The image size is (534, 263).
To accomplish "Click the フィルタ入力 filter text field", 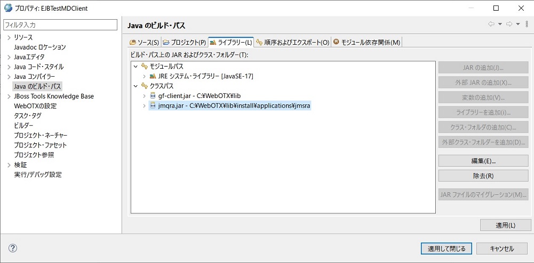I will 60,25.
